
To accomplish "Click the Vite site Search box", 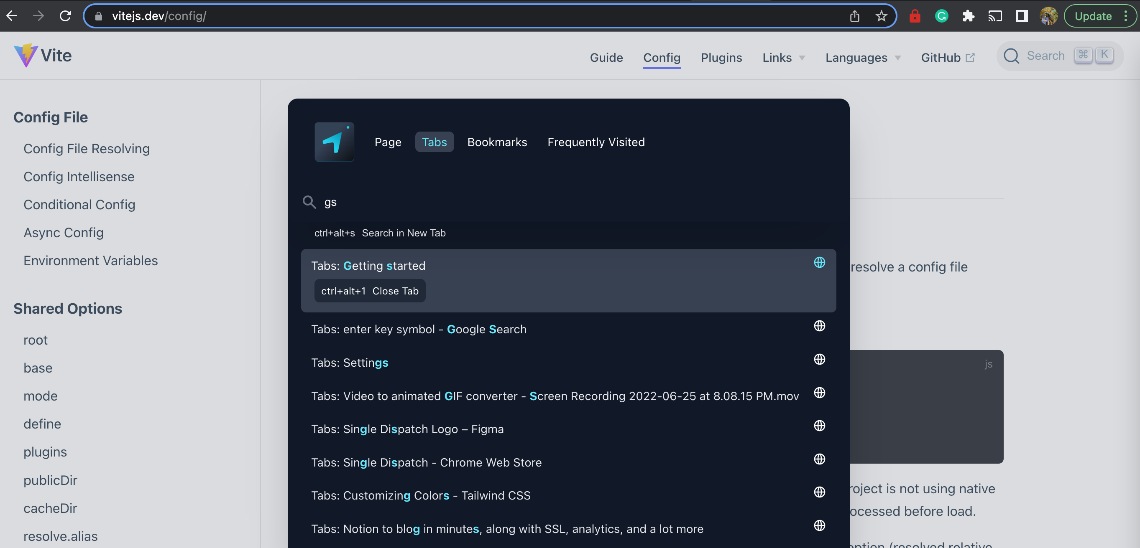I will (1059, 56).
